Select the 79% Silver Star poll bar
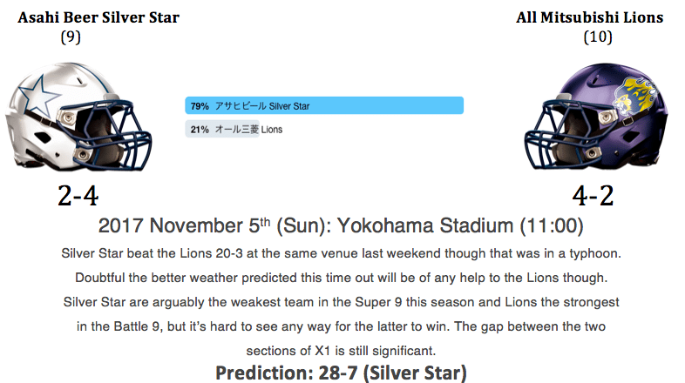 324,105
